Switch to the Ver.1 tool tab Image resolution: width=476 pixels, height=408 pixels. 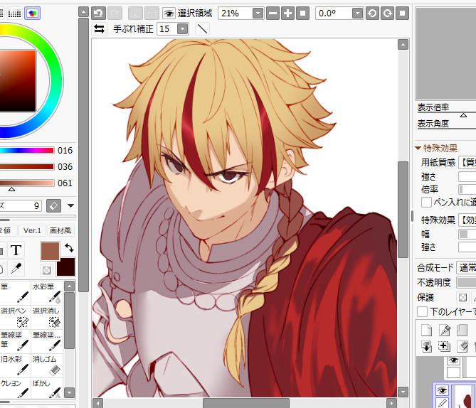tap(32, 230)
